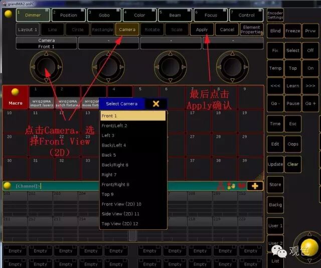
Task: Switch to the Color preset tab
Action: coord(139,15)
